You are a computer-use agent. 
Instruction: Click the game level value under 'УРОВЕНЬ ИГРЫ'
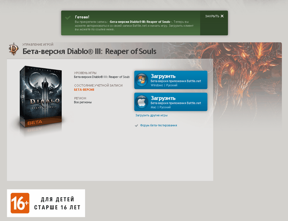coord(102,77)
